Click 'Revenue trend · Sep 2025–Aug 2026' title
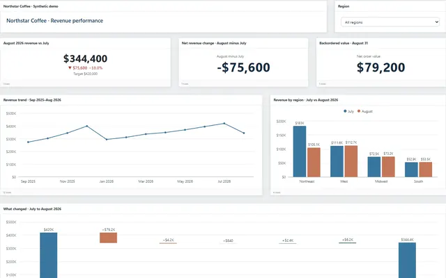This screenshot has height=278, width=446. point(32,100)
